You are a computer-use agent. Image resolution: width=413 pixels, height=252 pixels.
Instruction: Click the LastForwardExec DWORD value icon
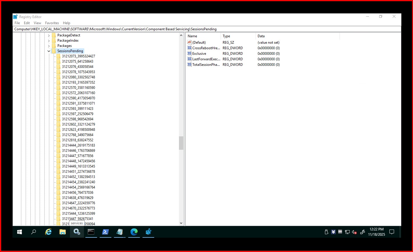click(189, 59)
